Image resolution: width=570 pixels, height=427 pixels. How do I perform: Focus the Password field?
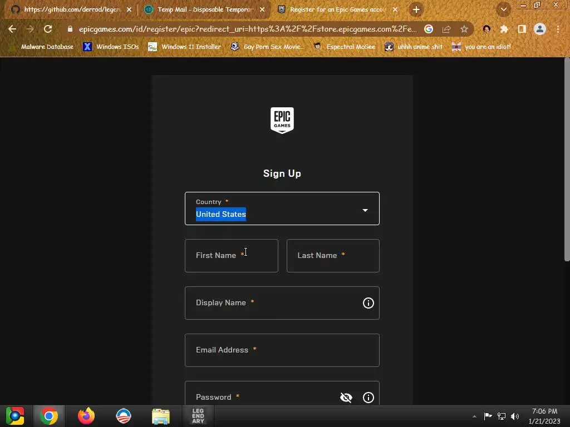tap(282, 394)
